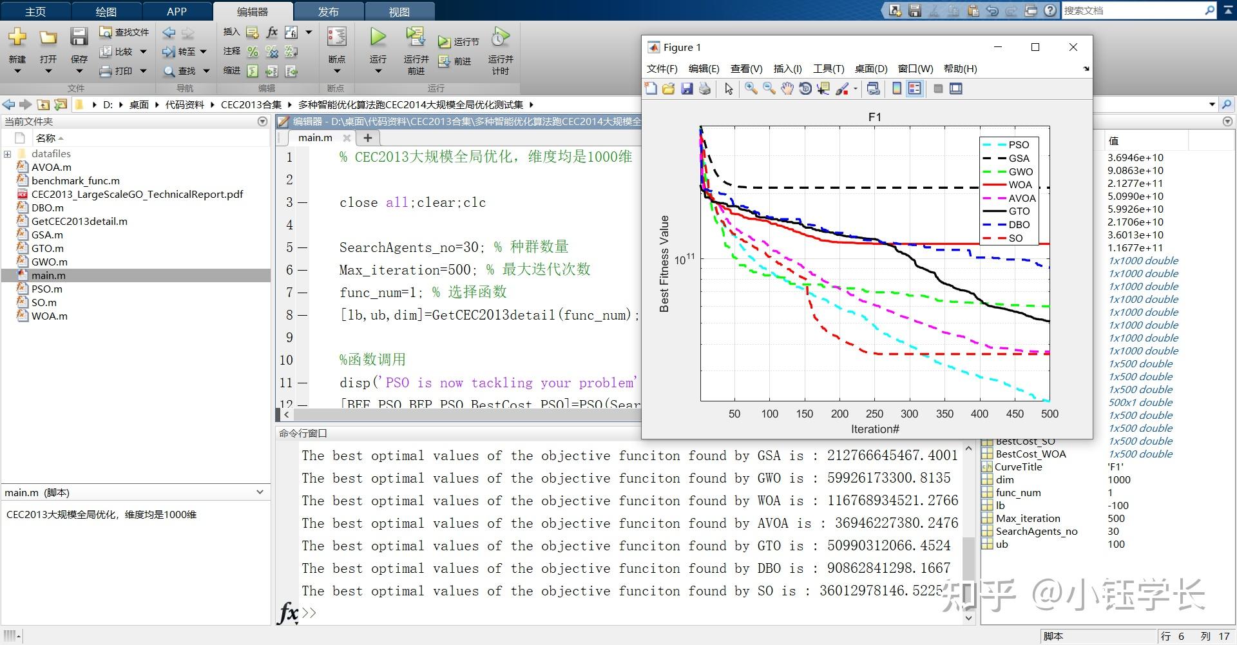The width and height of the screenshot is (1237, 645).
Task: Enable the data brushing tool in Figure 1
Action: pyautogui.click(x=841, y=89)
